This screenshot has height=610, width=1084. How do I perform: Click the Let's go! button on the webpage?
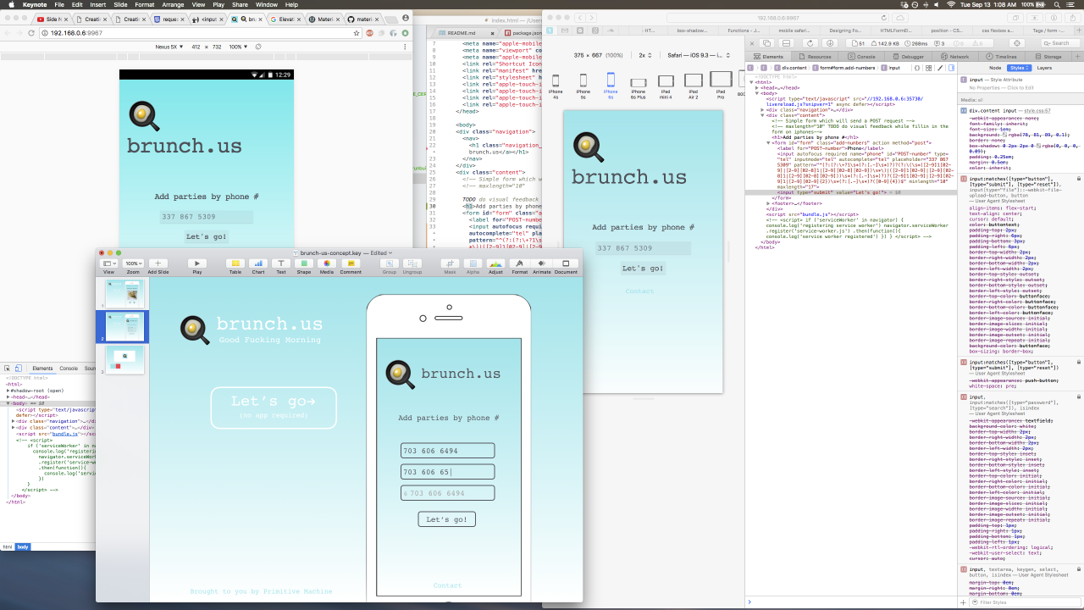point(446,518)
